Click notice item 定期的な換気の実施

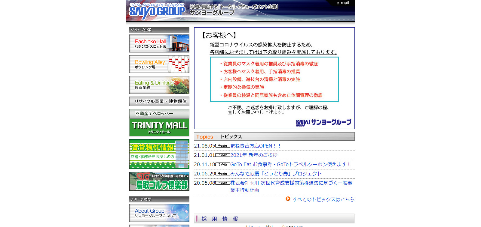(242, 87)
